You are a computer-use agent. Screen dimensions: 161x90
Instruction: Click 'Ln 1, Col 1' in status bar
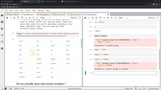pyautogui.click(x=143, y=88)
